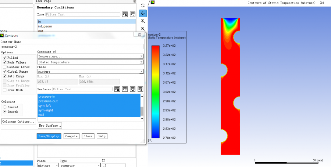The image size is (331, 167).
Task: Click the rotate view icon
Action: pos(143,6)
